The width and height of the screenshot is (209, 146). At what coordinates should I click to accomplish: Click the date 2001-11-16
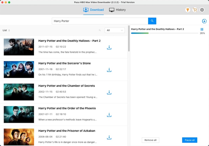[45, 69]
